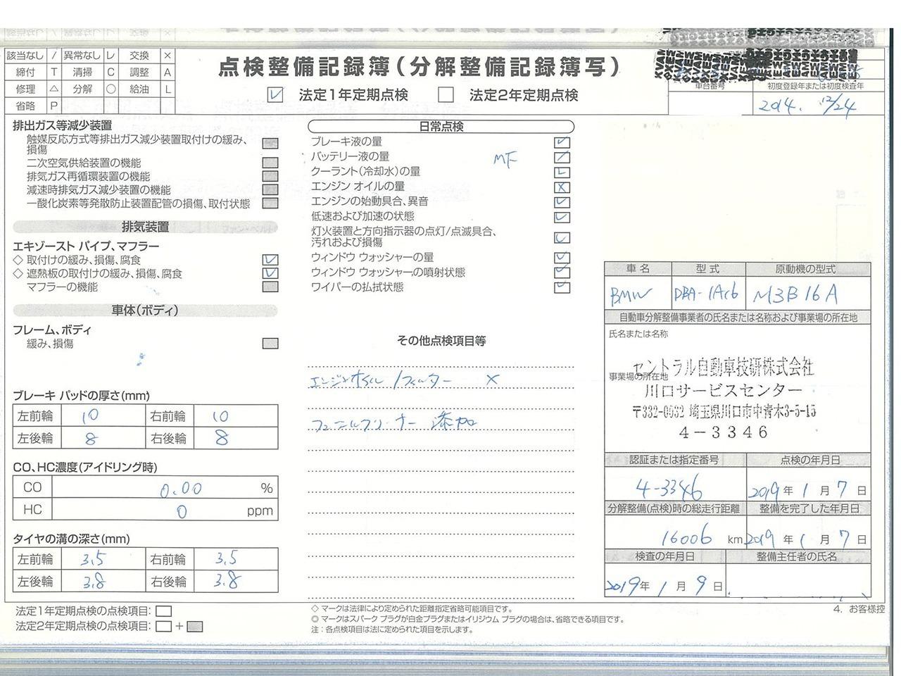This screenshot has width=901, height=676.
Task: Click the brake pad 左後輪 value 8
Action: (90, 439)
